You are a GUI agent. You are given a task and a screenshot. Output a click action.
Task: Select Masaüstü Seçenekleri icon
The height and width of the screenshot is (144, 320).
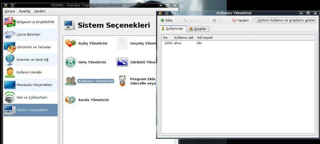[x=9, y=85]
